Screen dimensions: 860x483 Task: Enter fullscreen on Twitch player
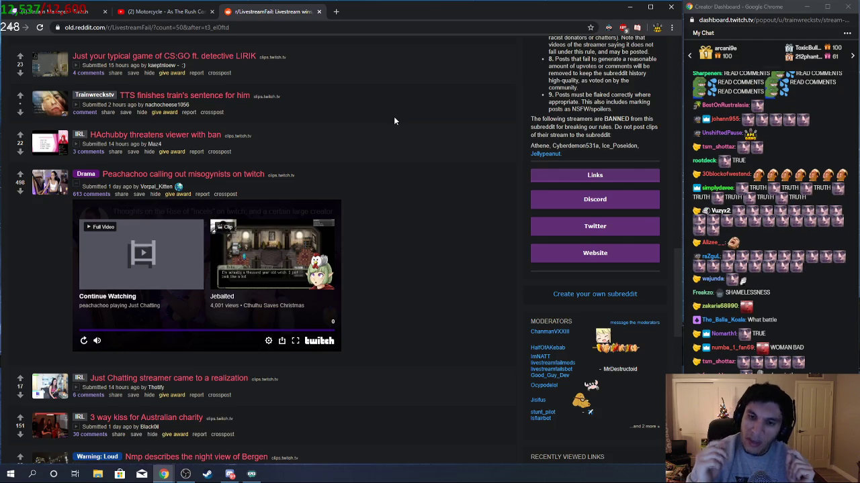click(296, 341)
